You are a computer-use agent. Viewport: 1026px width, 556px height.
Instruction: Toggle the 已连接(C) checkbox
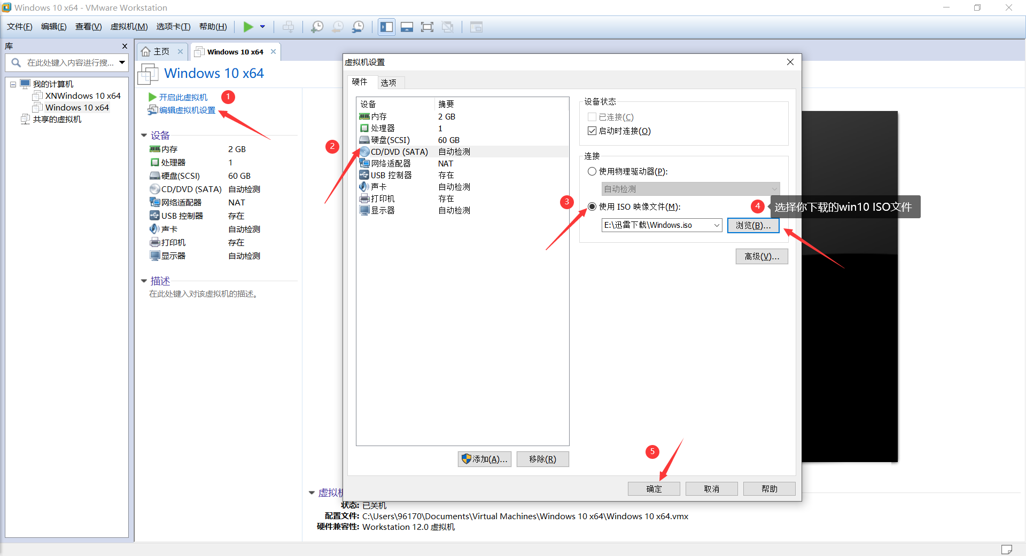[x=592, y=117]
